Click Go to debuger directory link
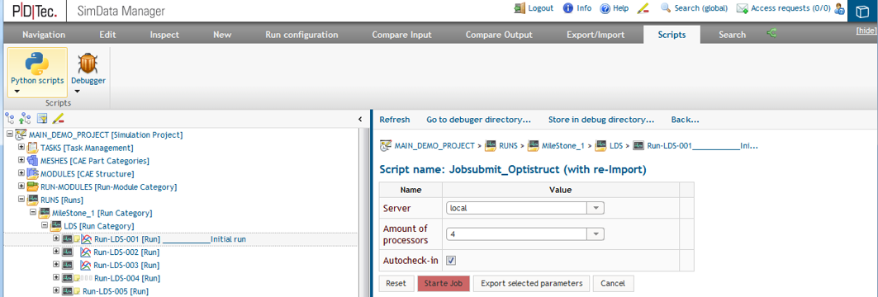Screen dimensions: 878x297 point(479,120)
